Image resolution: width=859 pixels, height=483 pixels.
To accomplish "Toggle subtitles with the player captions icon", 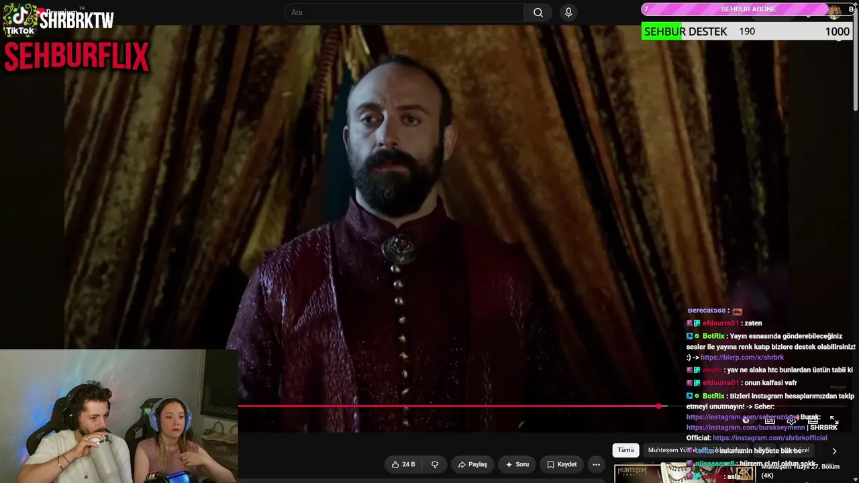I will coord(770,420).
